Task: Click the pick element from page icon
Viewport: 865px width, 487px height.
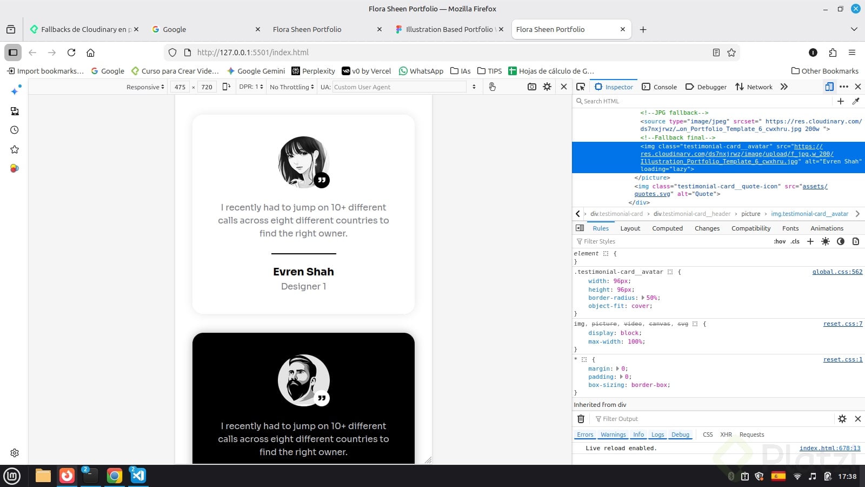Action: (x=581, y=87)
